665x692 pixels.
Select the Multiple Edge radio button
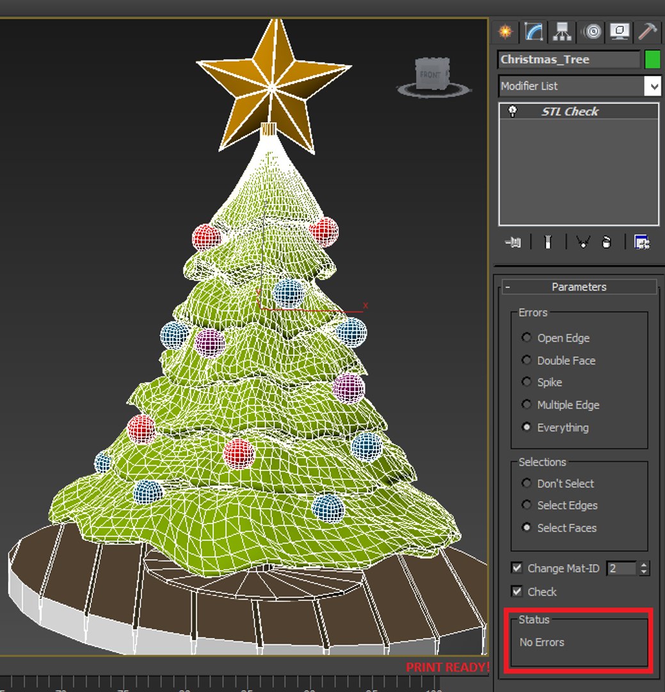tap(526, 404)
